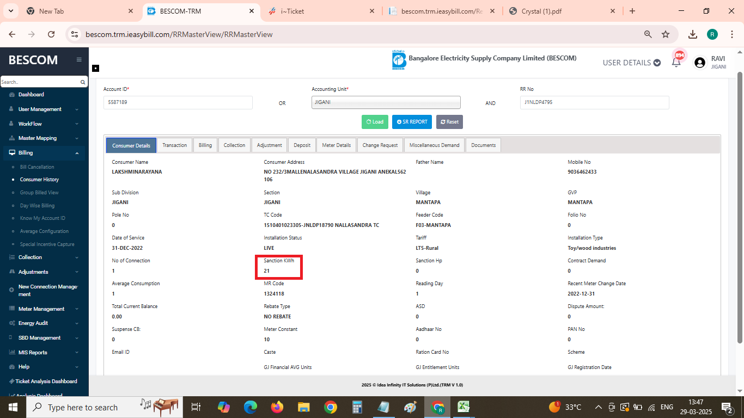The width and height of the screenshot is (744, 418).
Task: Open the Chrome tab search dropdown
Action: click(x=11, y=11)
